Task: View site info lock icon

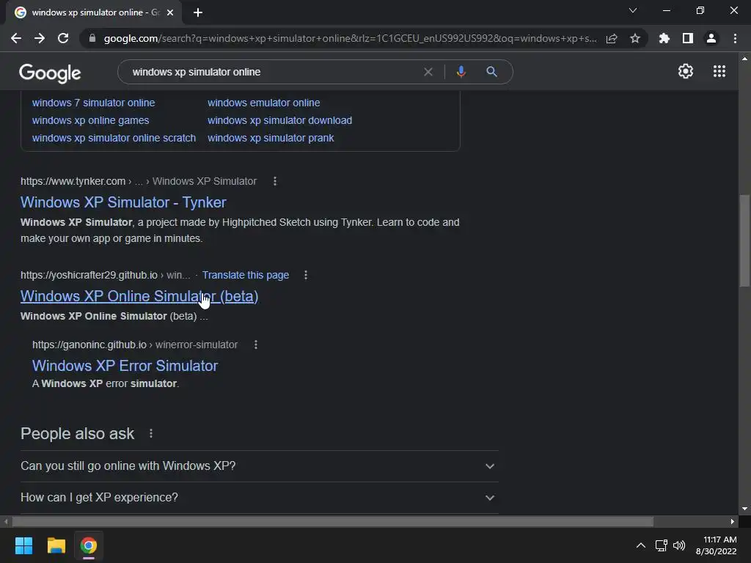Action: point(92,38)
